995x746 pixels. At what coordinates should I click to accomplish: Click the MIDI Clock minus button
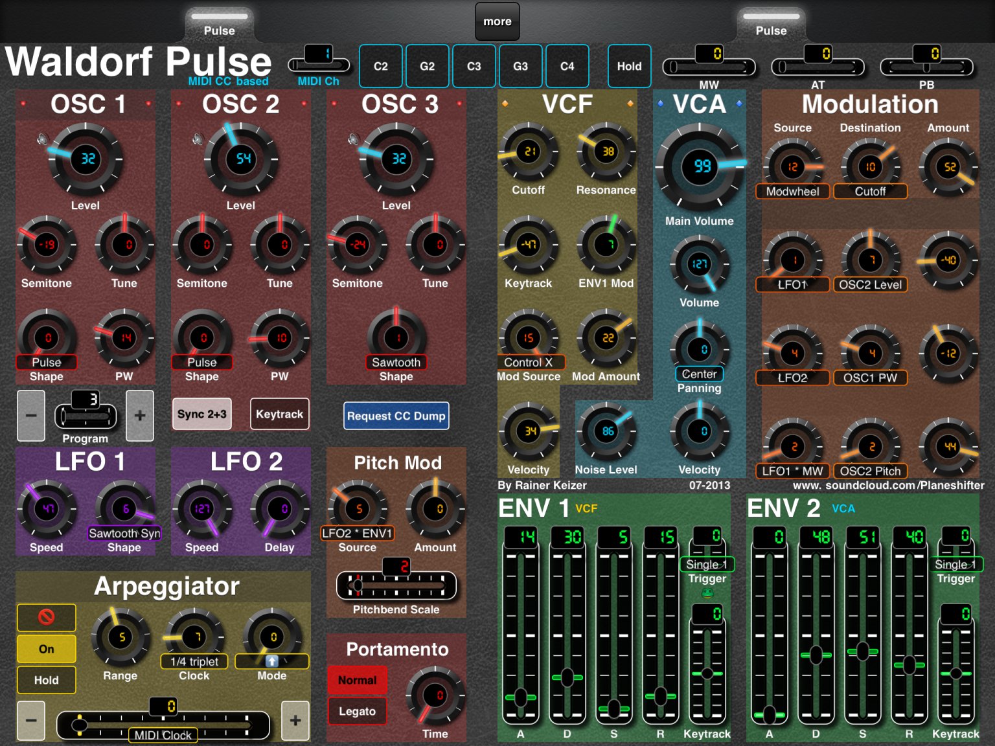[x=31, y=720]
